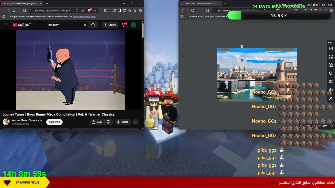335x188 pixels.
Task: Toggle the sidebar panel in YouTube window
Action: pyautogui.click(x=119, y=10)
